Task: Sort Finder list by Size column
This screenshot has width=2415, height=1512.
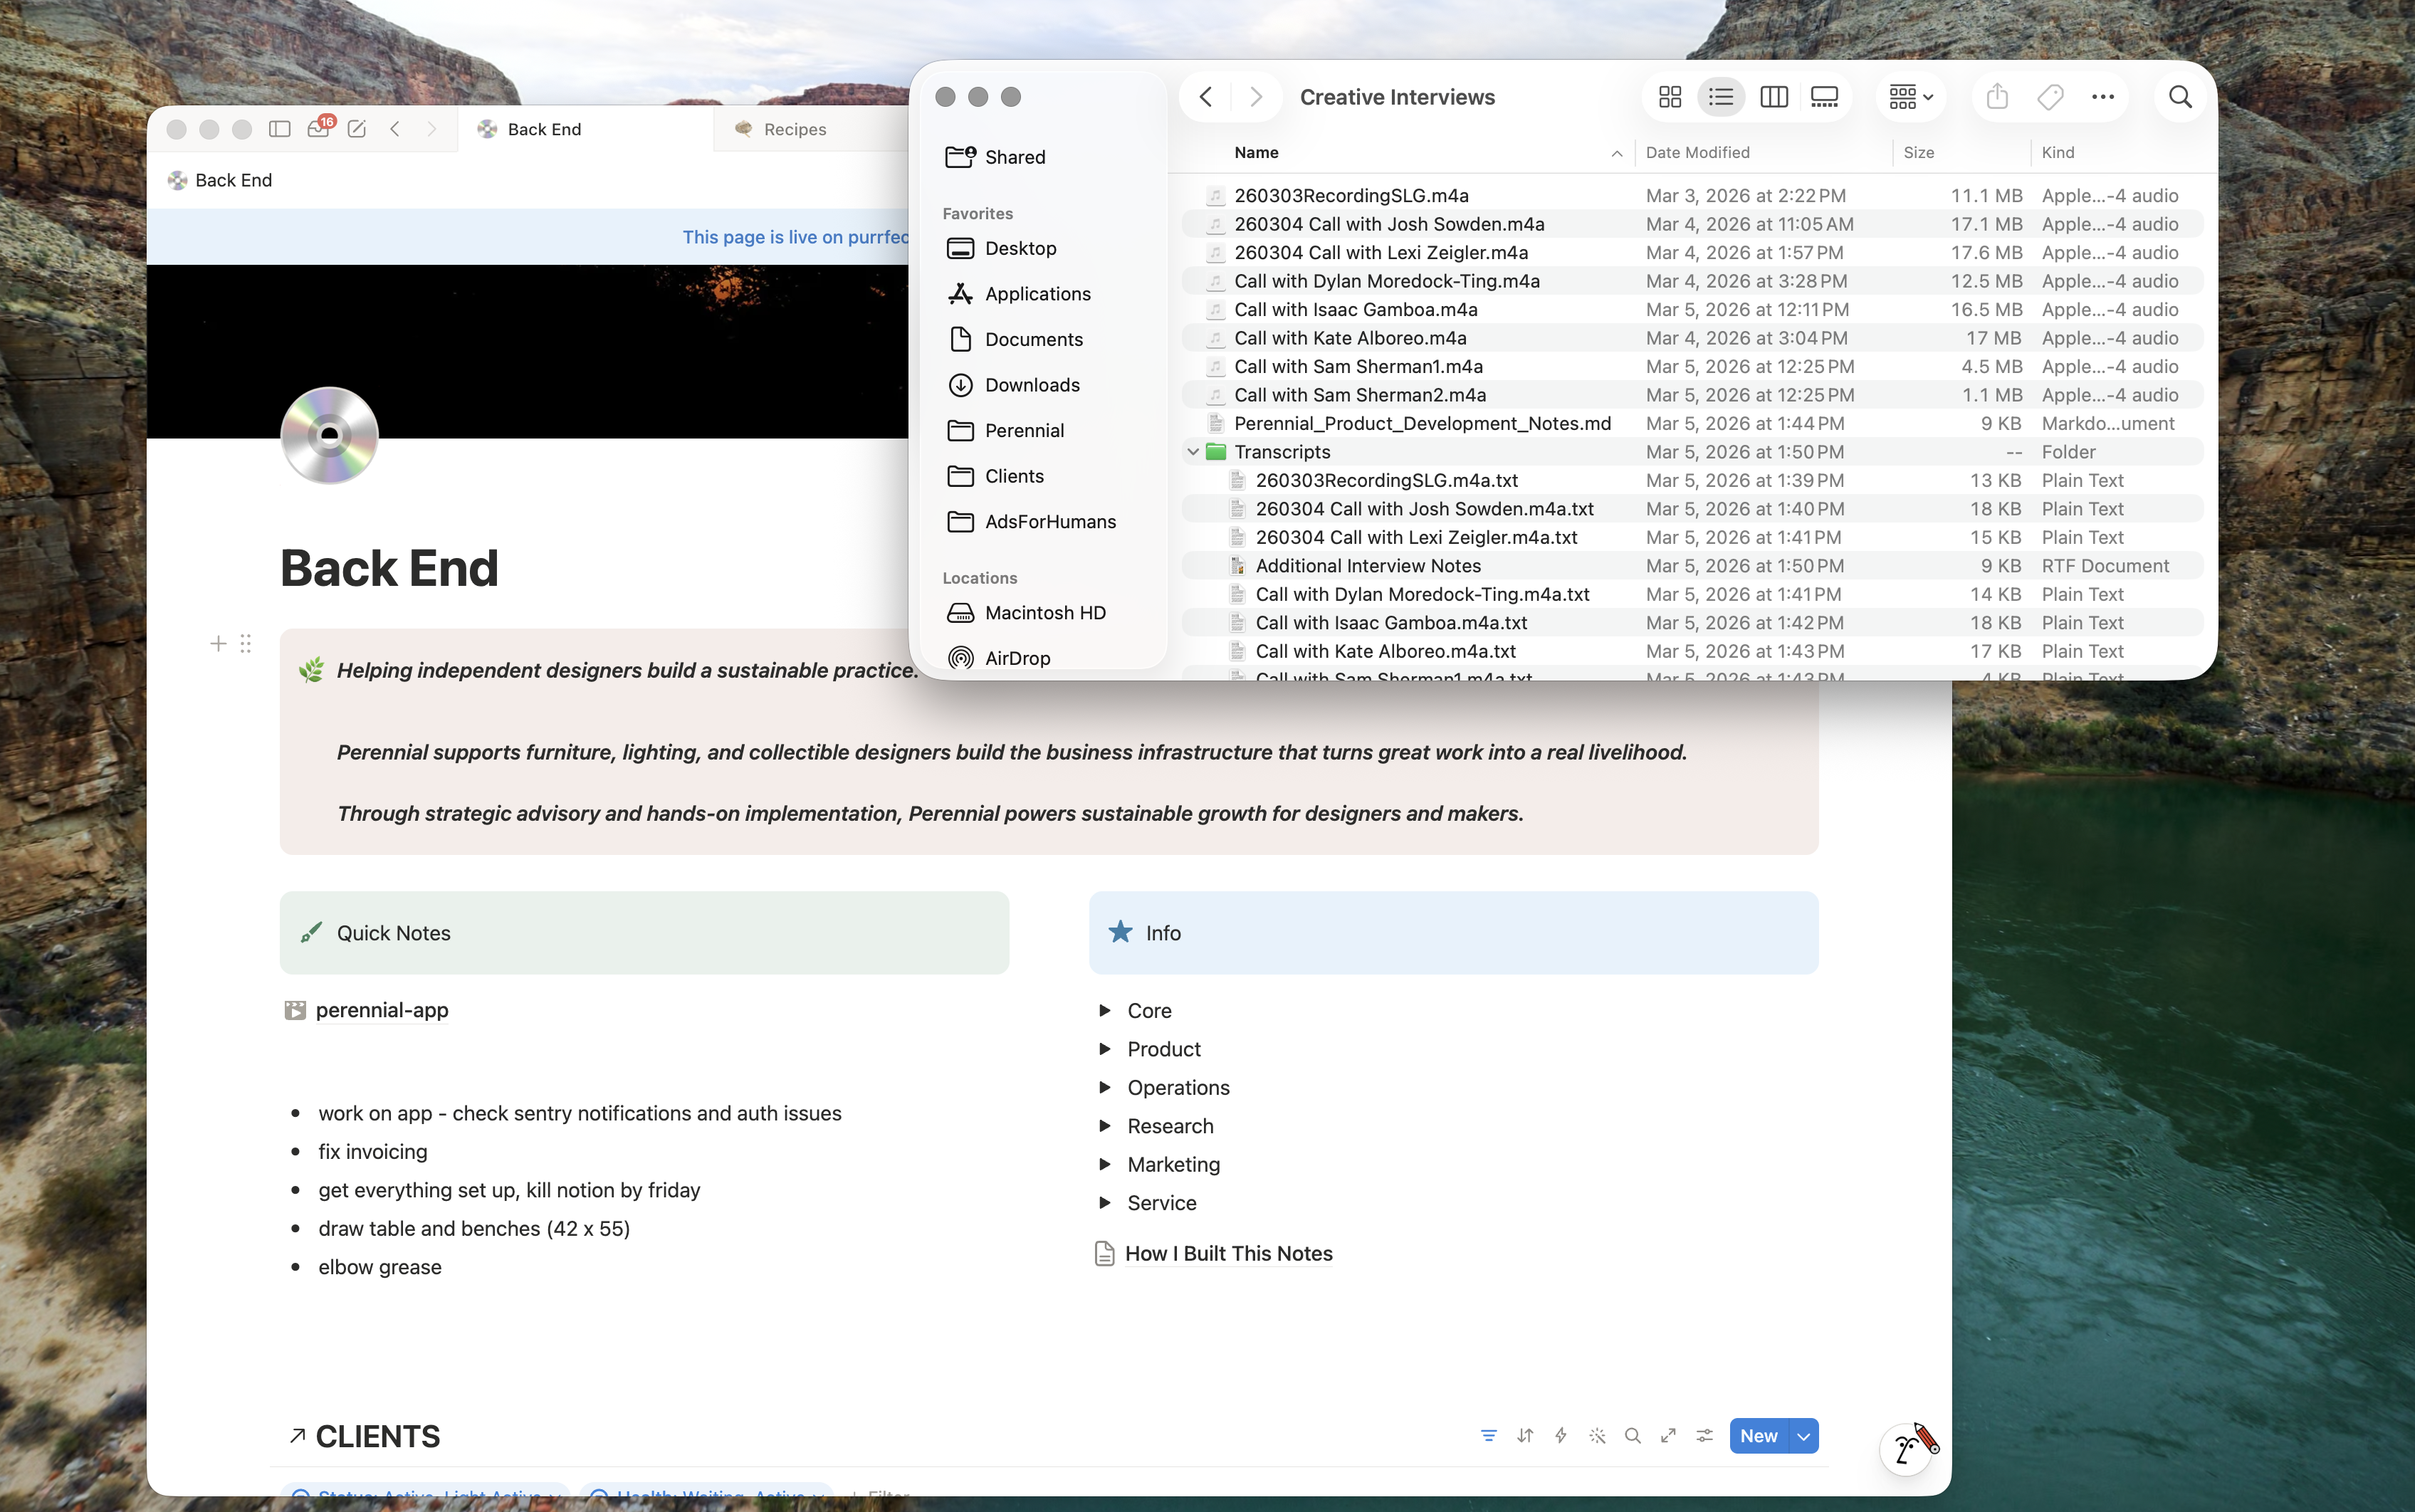Action: coord(1918,152)
